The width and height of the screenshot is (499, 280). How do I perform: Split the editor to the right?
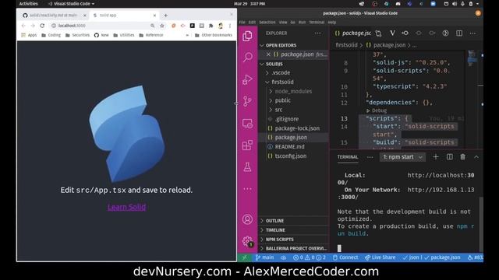coord(459,33)
